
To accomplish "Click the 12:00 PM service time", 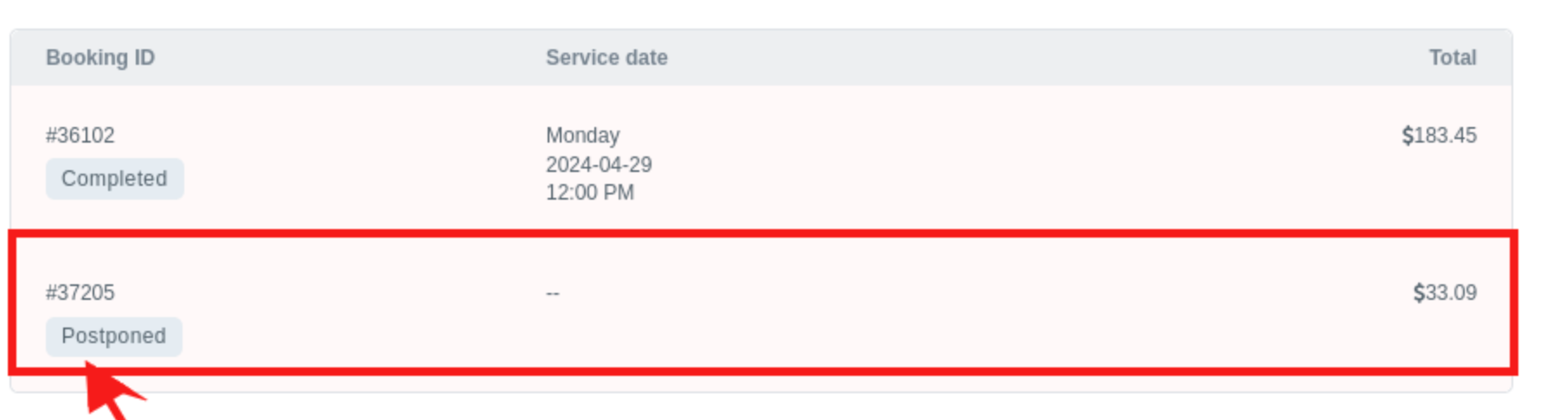I will coord(590,193).
